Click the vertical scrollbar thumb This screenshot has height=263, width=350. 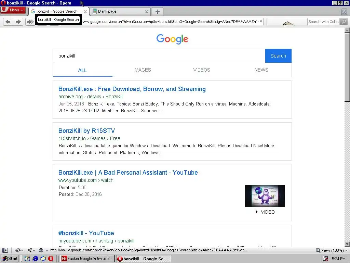(x=347, y=67)
